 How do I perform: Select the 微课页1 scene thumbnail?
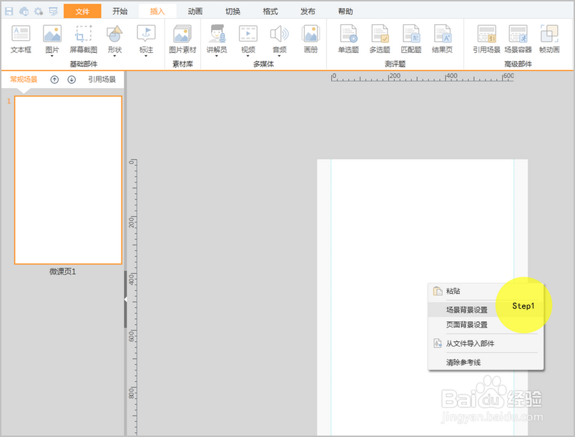[x=68, y=180]
